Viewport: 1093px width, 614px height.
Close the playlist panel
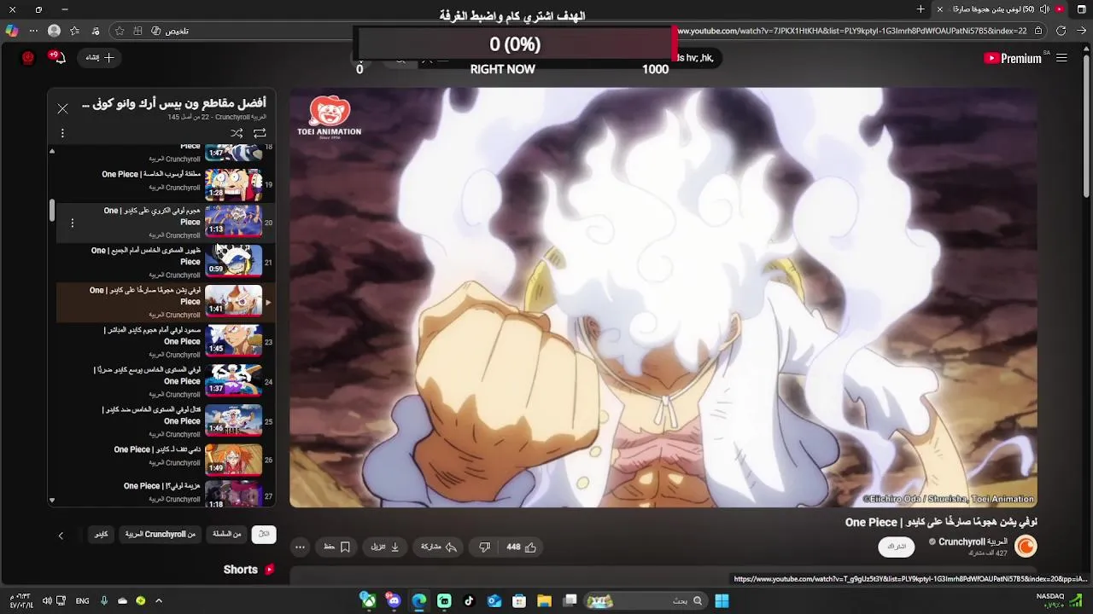[x=62, y=108]
